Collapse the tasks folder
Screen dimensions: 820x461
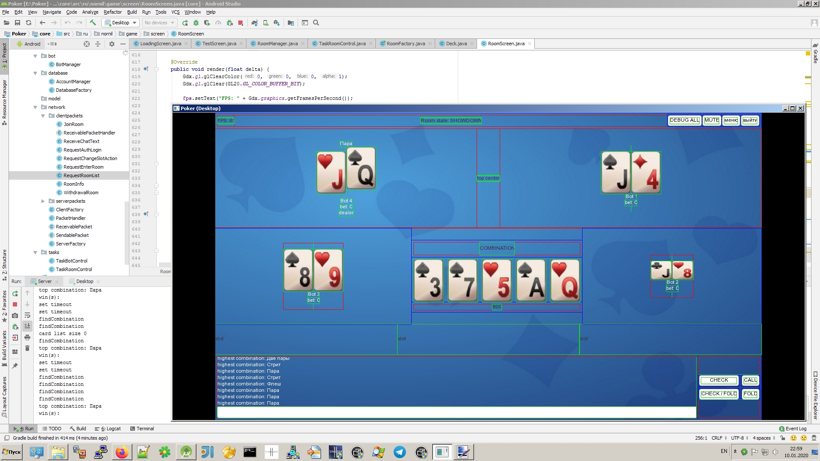point(35,252)
